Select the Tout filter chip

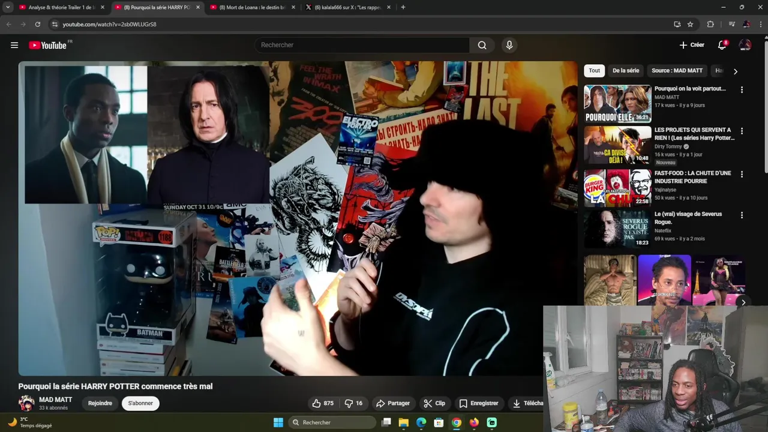point(594,70)
